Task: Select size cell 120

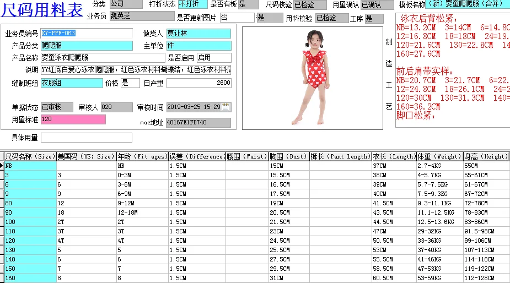Action: click(x=30, y=241)
